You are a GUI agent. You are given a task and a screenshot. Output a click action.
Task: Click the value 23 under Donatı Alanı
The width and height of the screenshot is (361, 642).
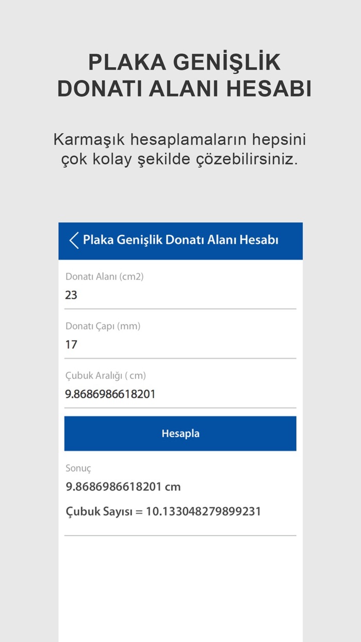[73, 295]
